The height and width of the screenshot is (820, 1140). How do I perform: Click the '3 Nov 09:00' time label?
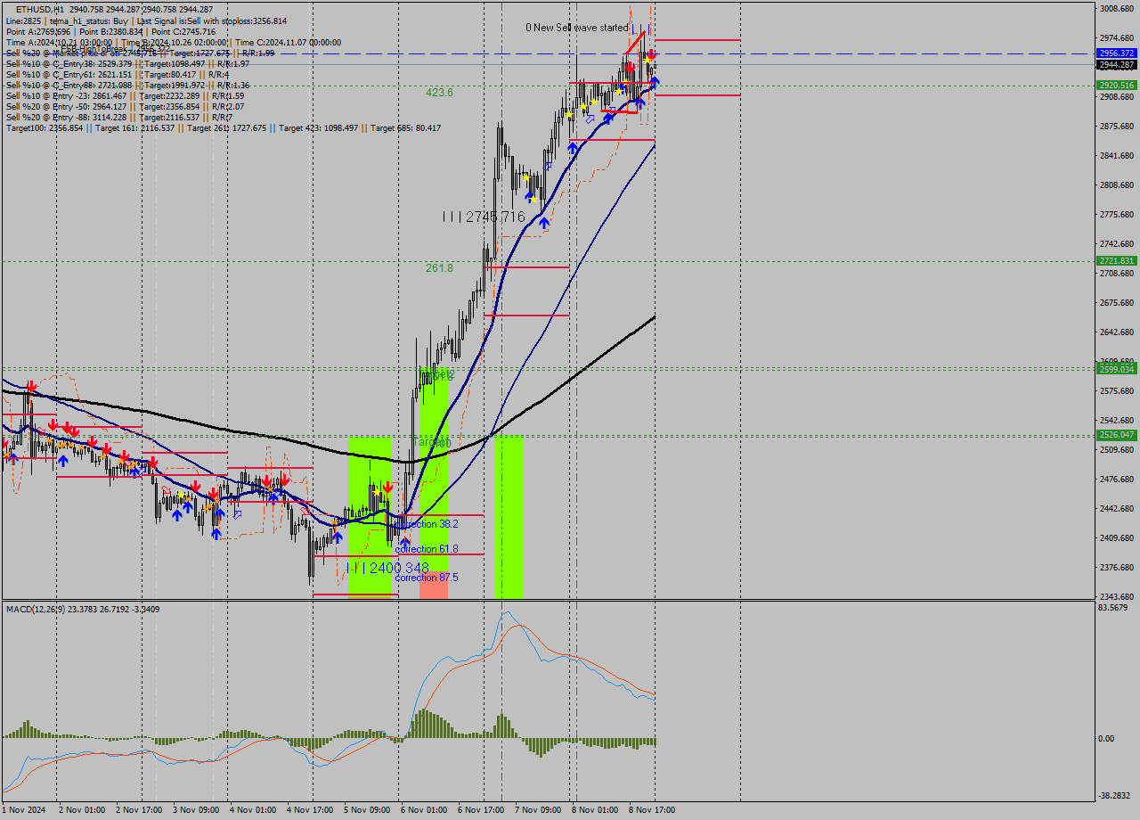point(195,810)
